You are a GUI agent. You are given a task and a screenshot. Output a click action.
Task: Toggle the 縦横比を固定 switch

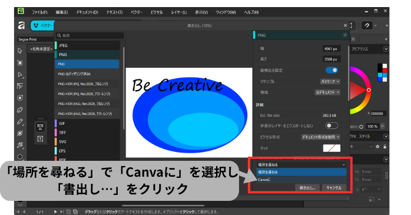pyautogui.click(x=332, y=70)
